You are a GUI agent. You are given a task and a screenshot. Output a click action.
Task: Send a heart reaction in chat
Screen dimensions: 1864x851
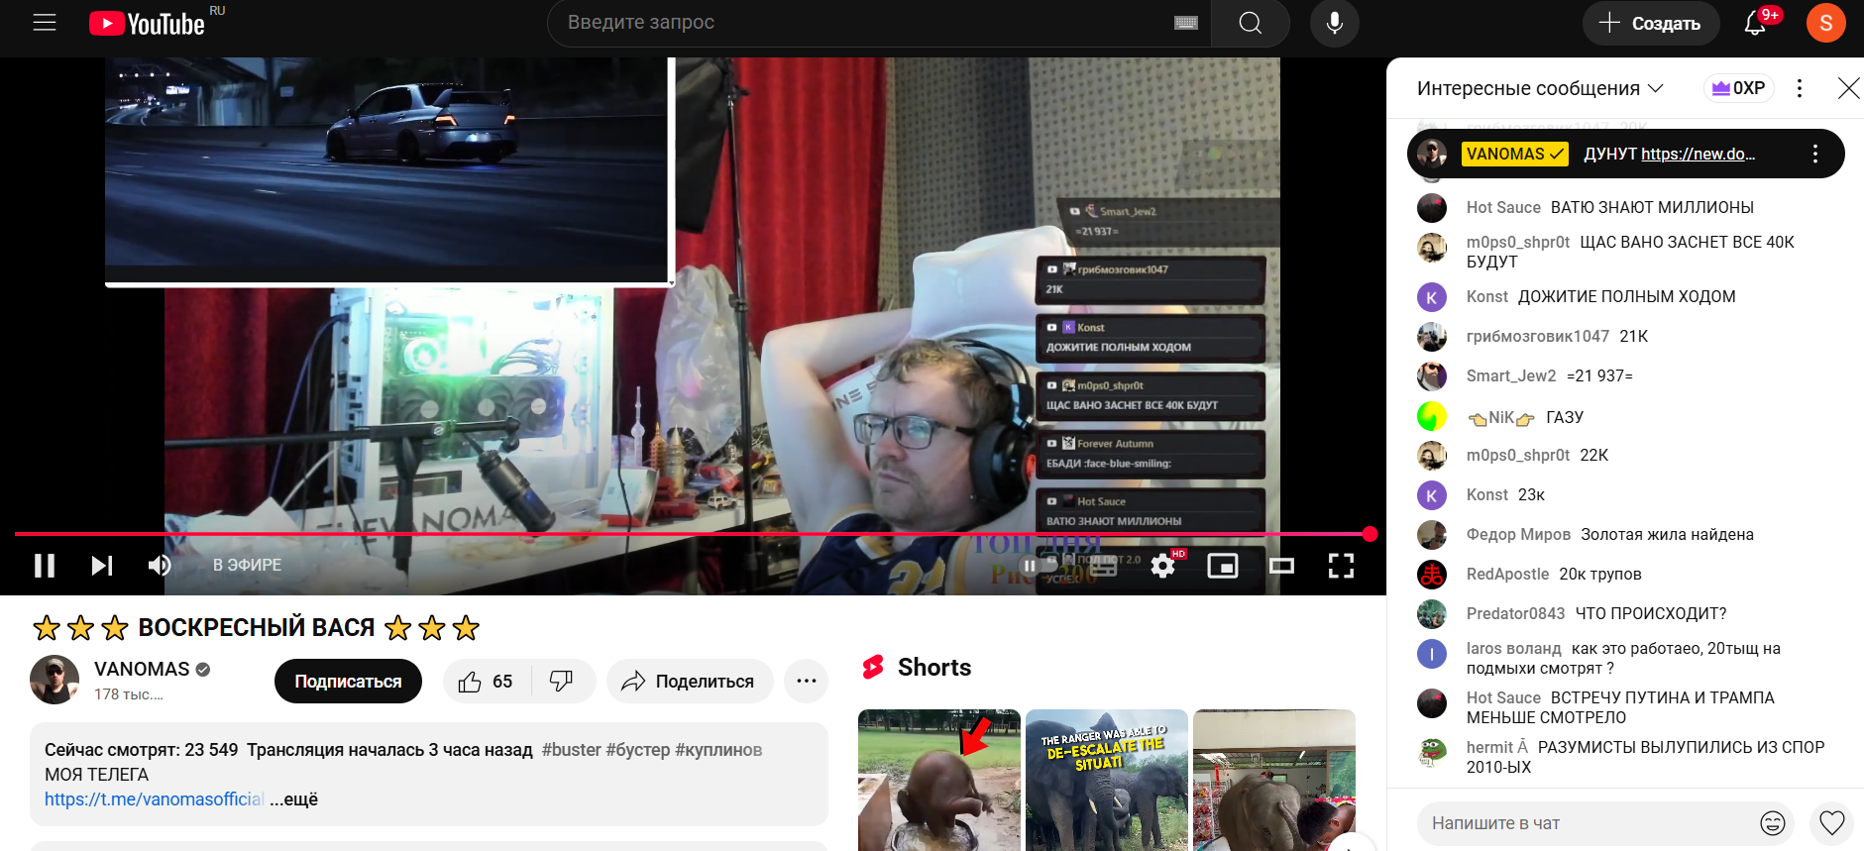[x=1832, y=823]
